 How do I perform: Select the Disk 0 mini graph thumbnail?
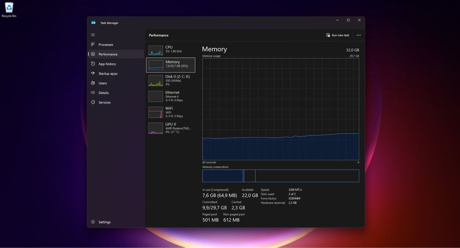[x=155, y=81]
